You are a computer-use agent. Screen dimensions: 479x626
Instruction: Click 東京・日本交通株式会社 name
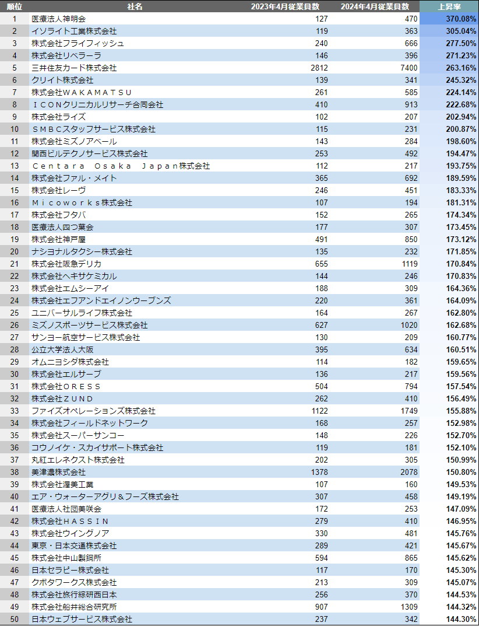[x=74, y=545]
